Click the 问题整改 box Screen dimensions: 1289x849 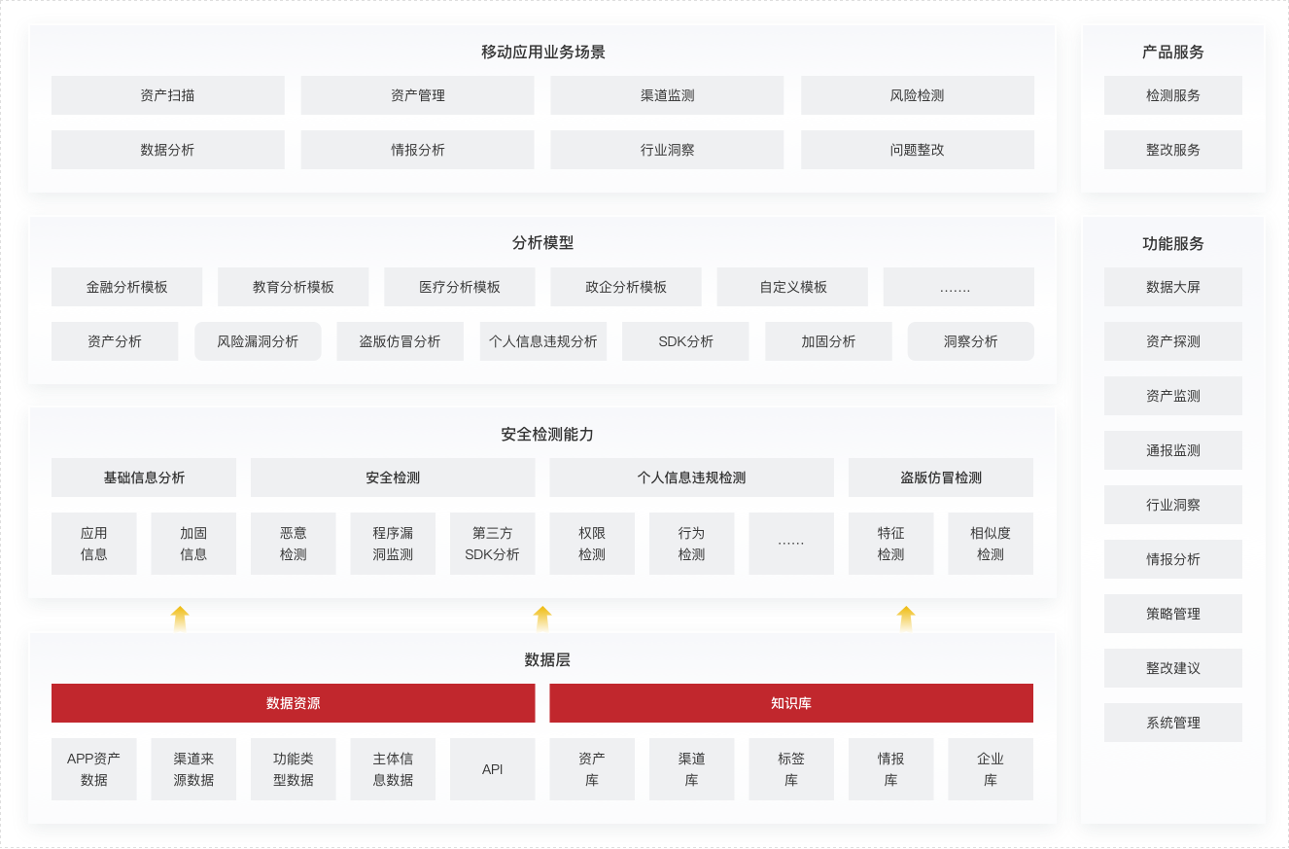917,150
